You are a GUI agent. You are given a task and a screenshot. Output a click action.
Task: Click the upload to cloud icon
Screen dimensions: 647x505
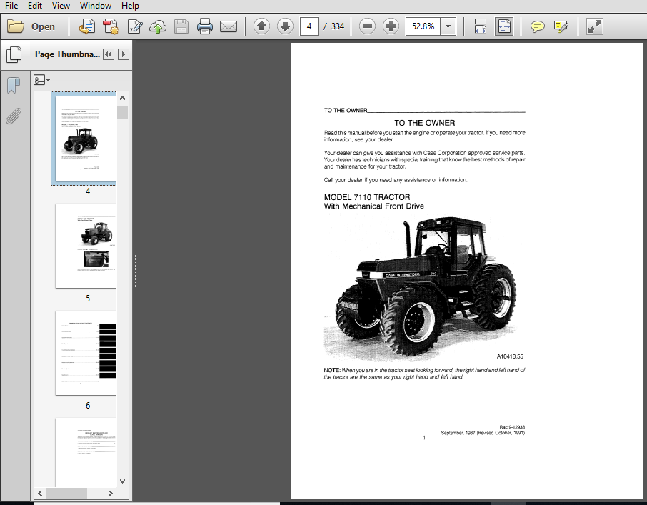158,27
